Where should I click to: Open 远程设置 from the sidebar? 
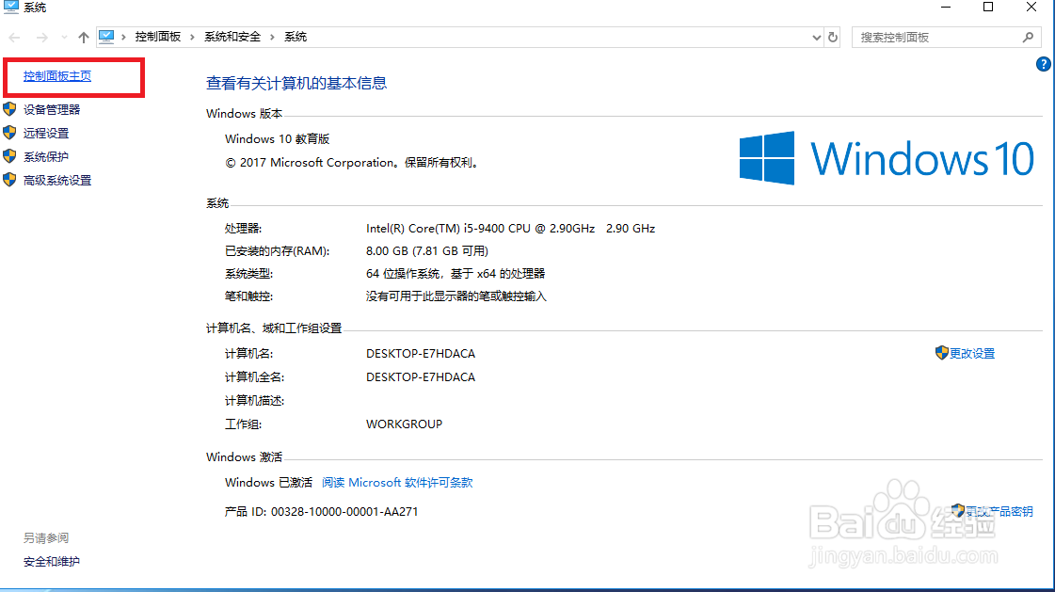[x=46, y=134]
